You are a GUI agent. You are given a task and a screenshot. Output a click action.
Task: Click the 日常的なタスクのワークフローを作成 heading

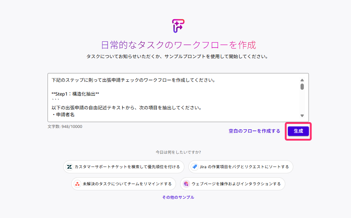(178, 45)
